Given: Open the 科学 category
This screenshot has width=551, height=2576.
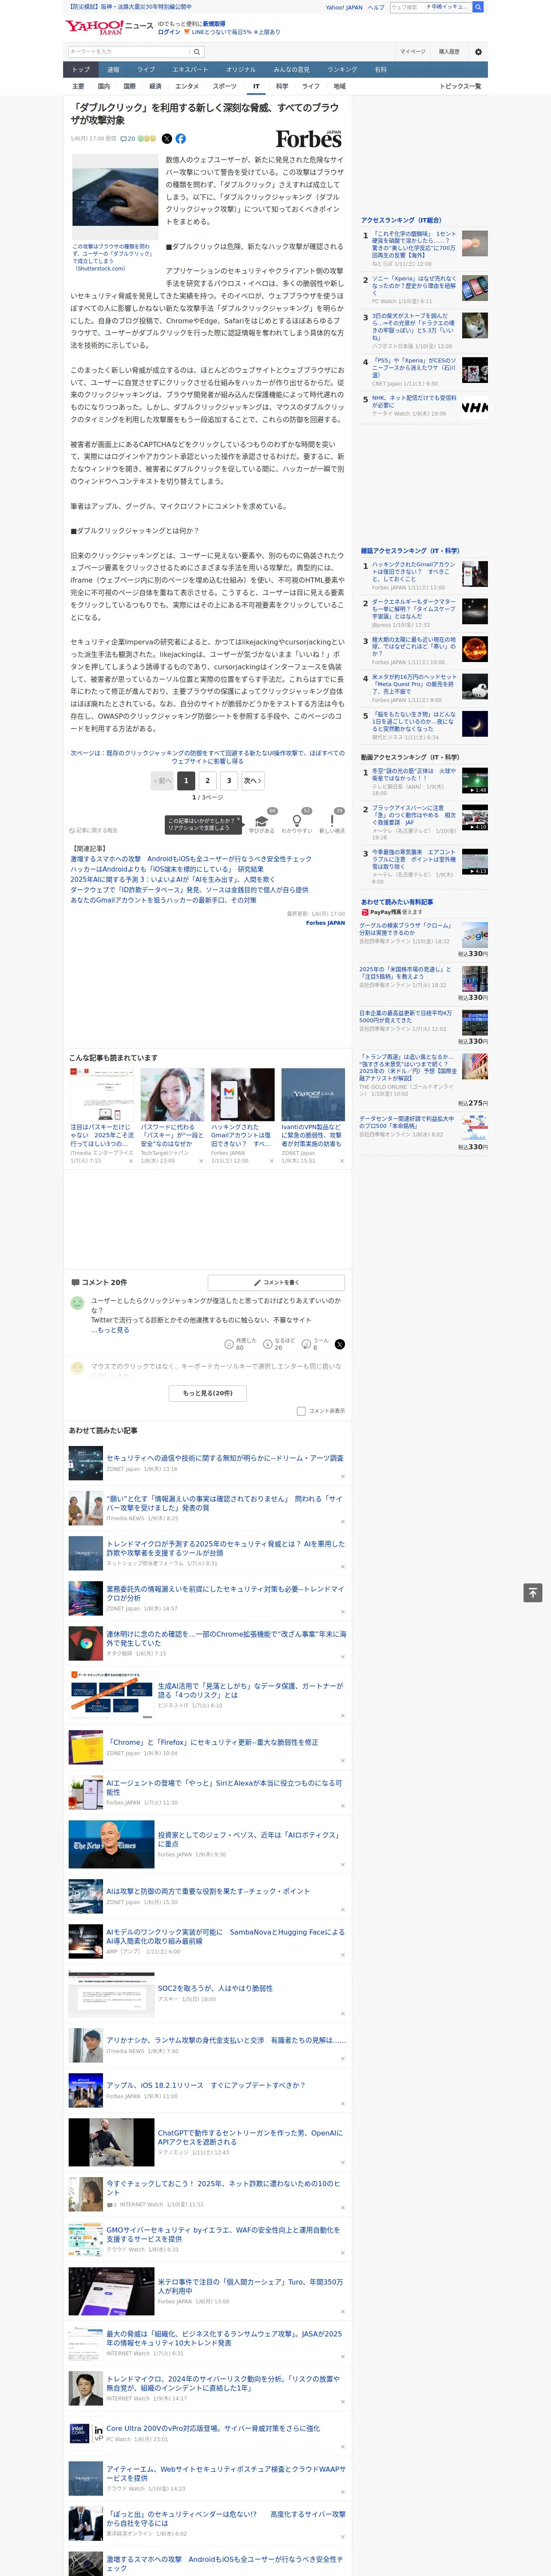Looking at the screenshot, I should (x=282, y=86).
